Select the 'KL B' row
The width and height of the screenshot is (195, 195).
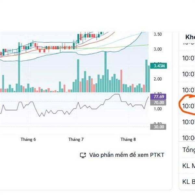(x=188, y=181)
